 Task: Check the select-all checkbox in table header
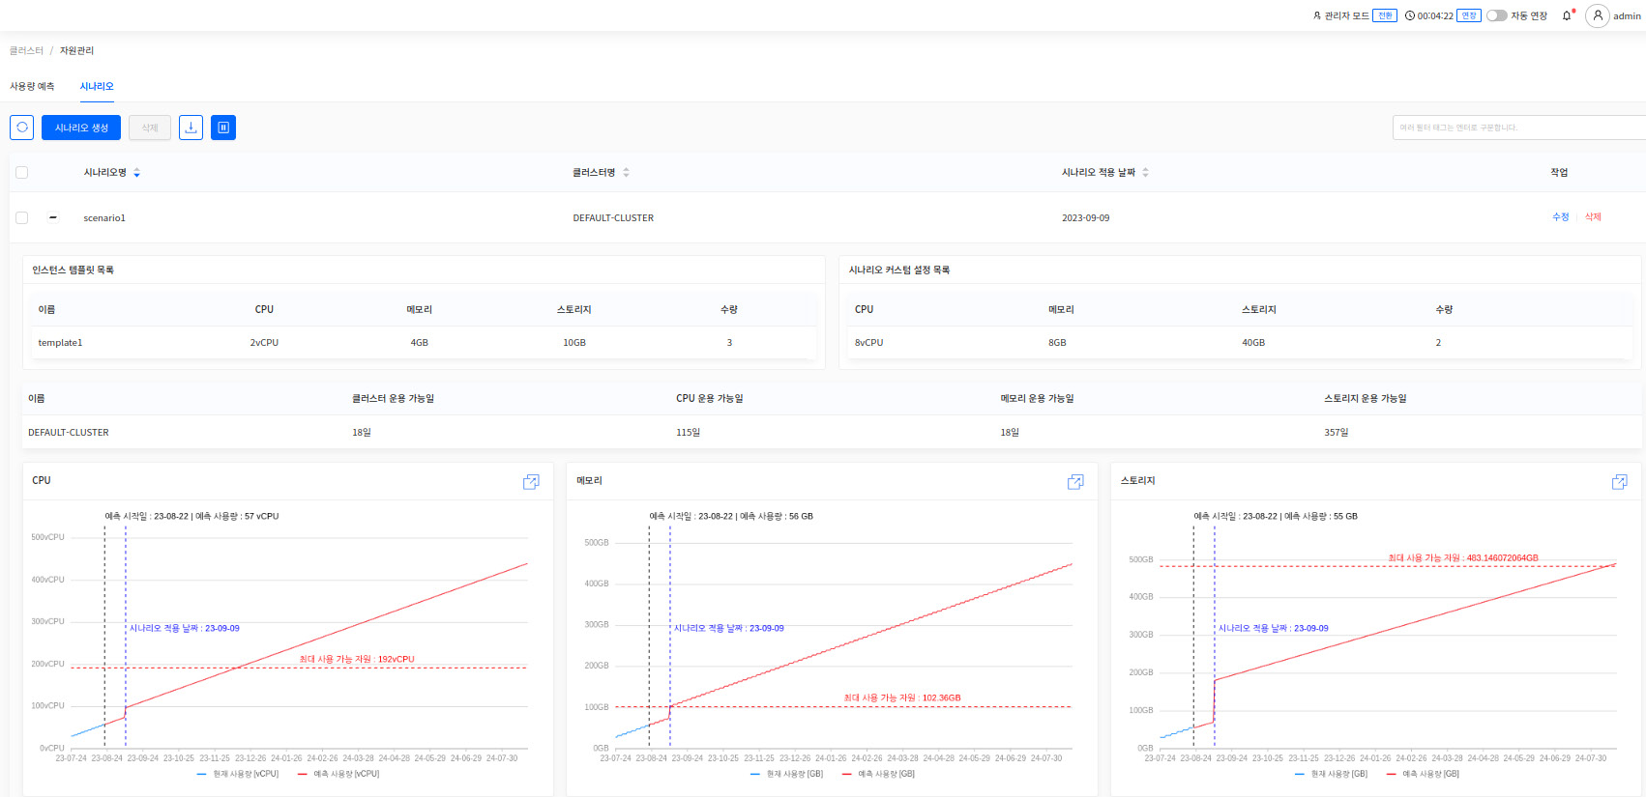point(22,173)
